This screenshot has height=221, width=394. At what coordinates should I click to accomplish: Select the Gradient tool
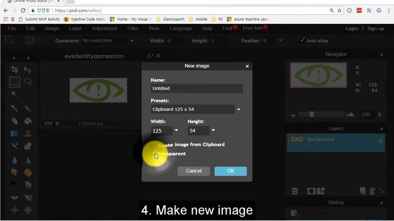[14, 133]
